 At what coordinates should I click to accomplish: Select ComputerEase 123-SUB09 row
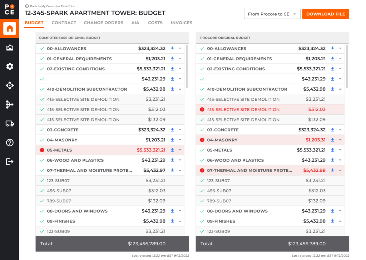point(110,231)
